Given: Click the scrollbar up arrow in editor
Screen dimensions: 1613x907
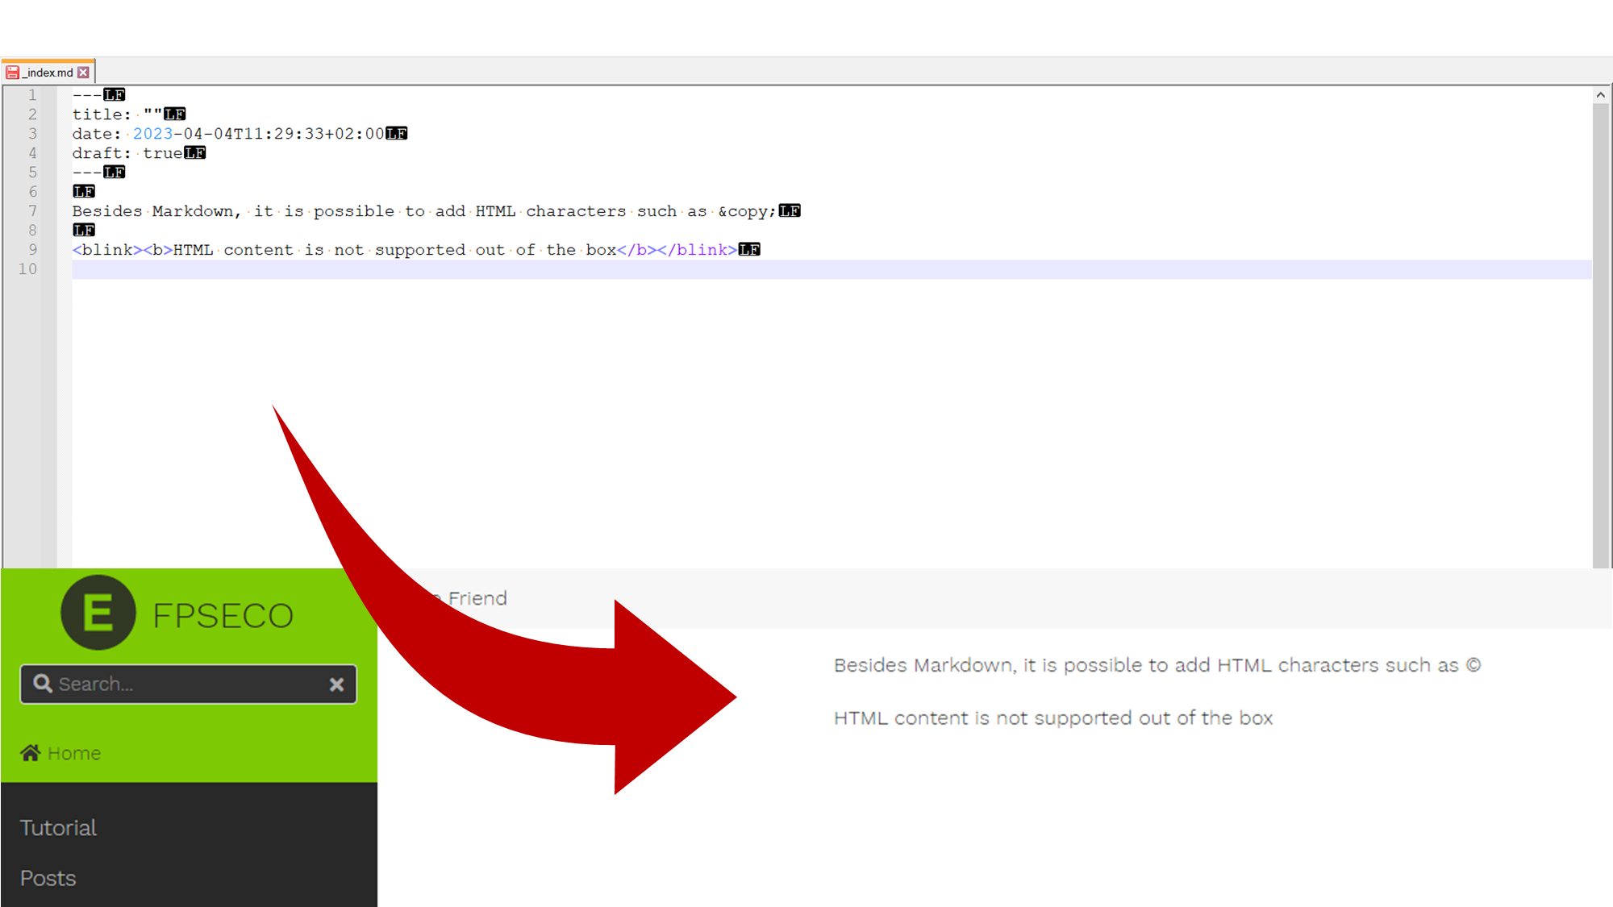Looking at the screenshot, I should tap(1600, 95).
